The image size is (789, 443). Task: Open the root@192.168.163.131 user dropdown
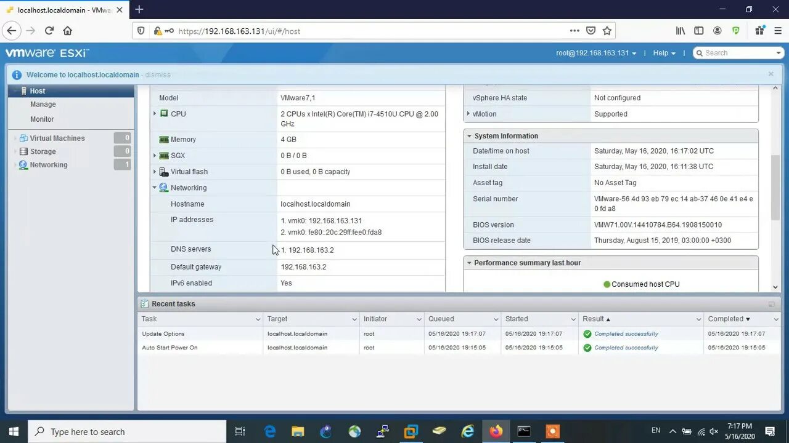[596, 53]
